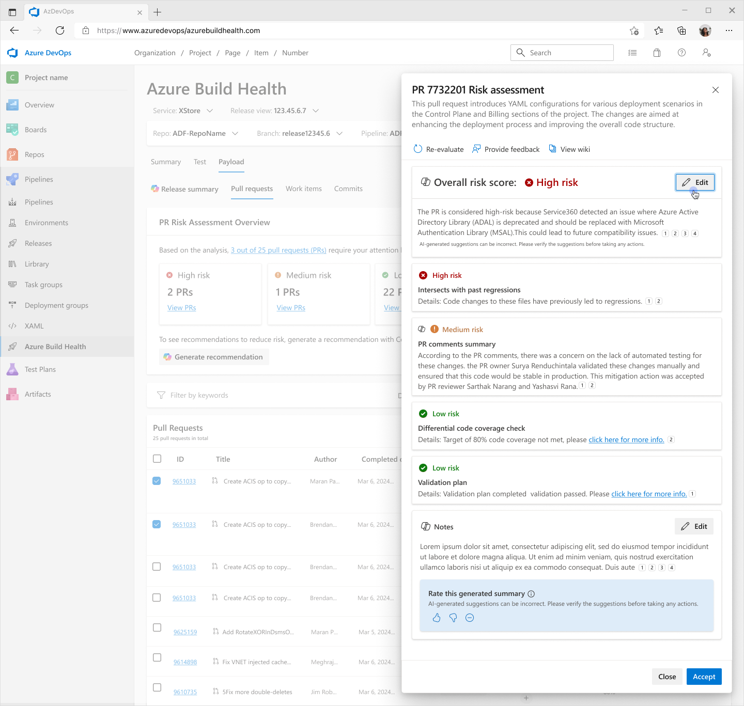744x706 pixels.
Task: Expand the Branch release12345.6 dropdown
Action: tap(300, 133)
